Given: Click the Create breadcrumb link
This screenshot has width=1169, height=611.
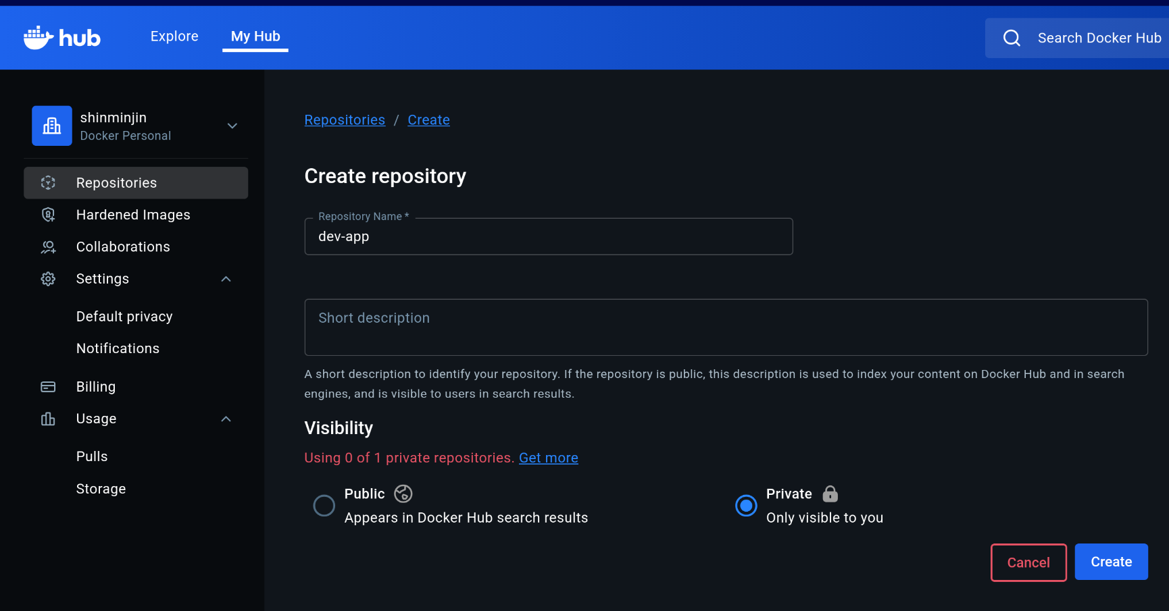Looking at the screenshot, I should (x=428, y=120).
